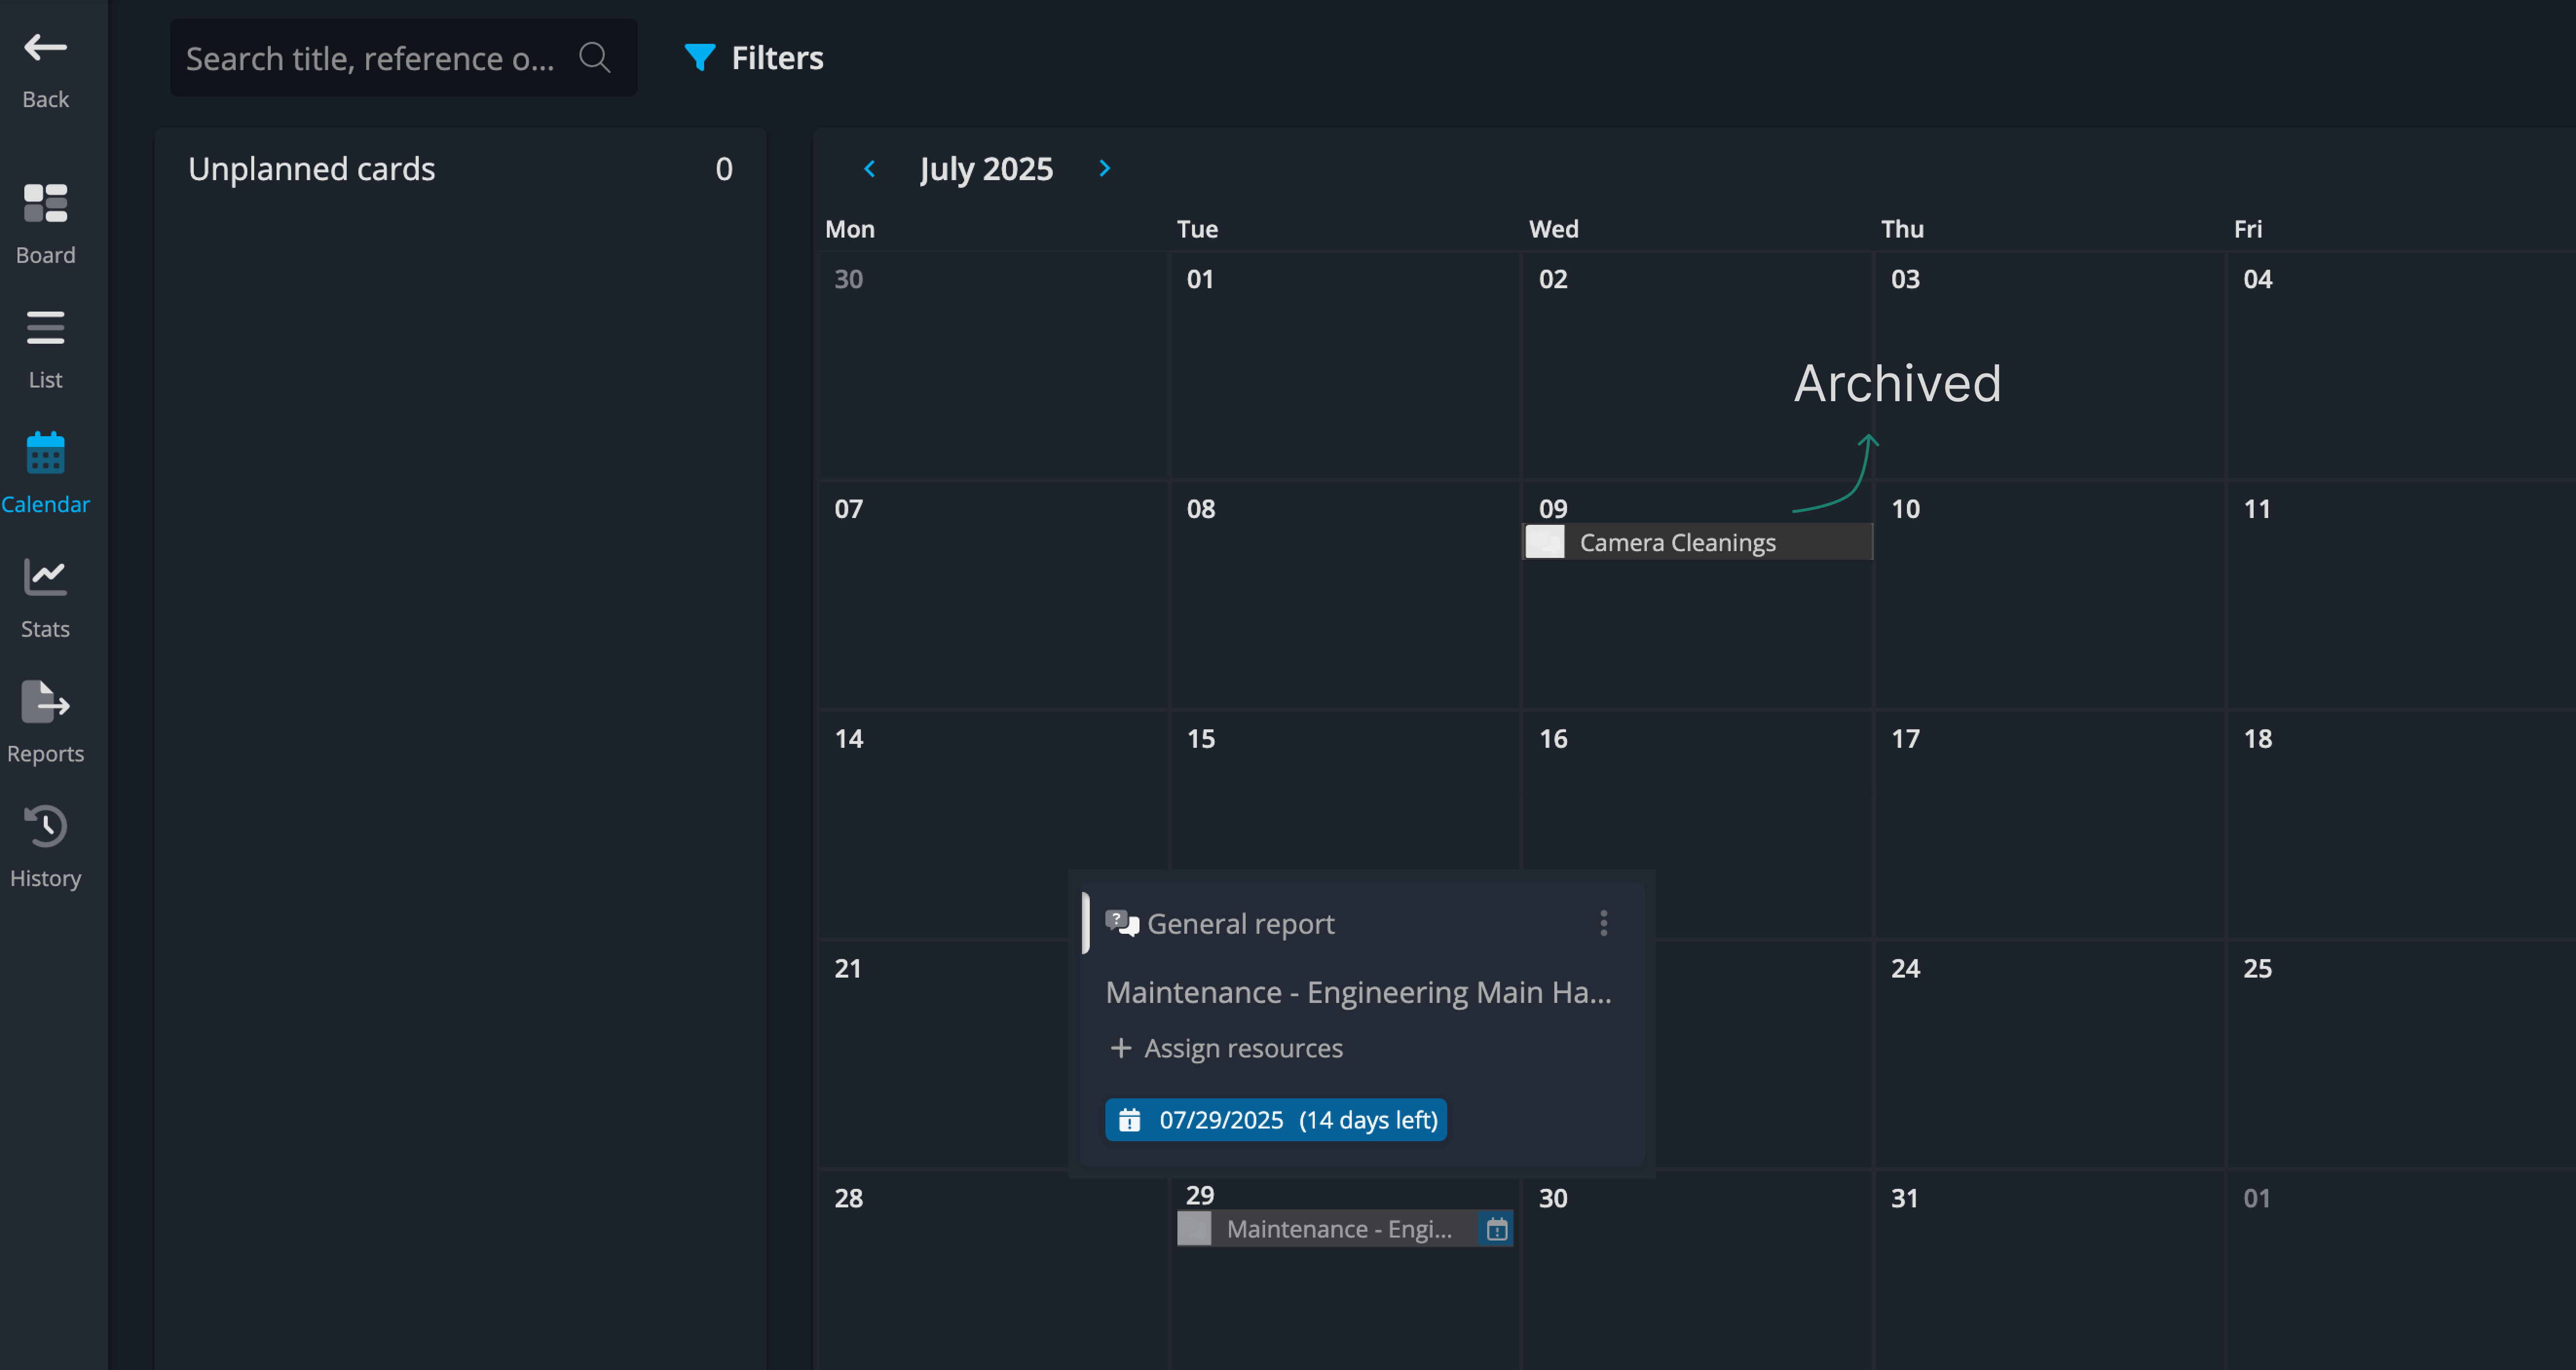
Task: Select the day 01 cell of July
Action: [1345, 366]
